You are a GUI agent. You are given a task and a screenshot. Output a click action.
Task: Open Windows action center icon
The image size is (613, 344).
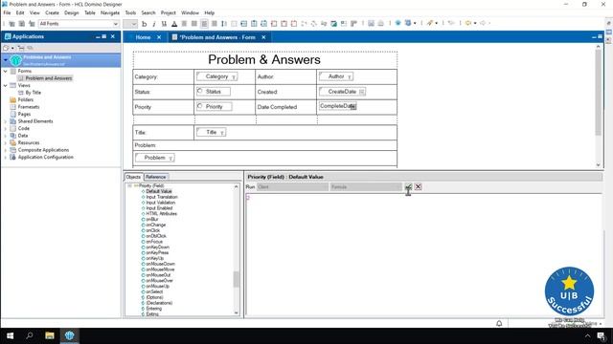602,335
